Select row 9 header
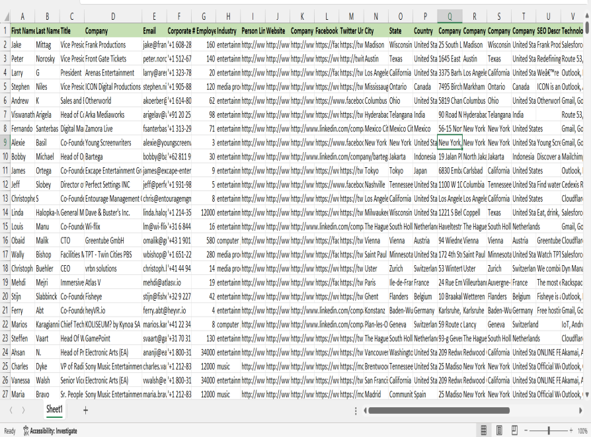The image size is (591, 437). tap(5, 142)
